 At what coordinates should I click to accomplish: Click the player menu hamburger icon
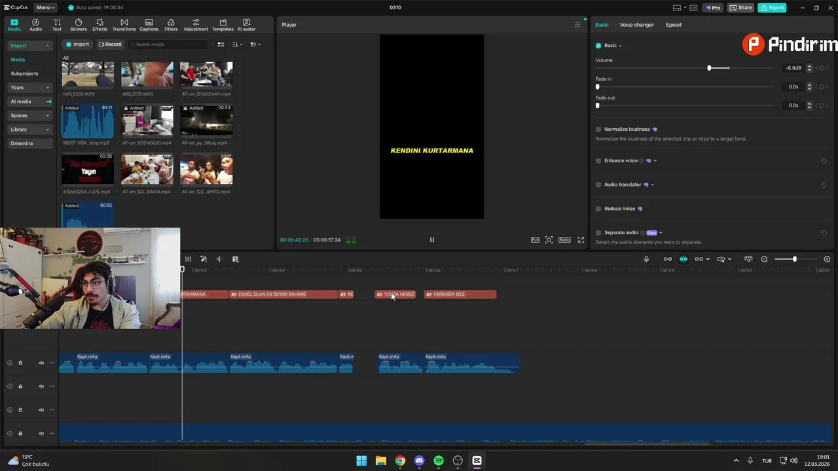(577, 25)
